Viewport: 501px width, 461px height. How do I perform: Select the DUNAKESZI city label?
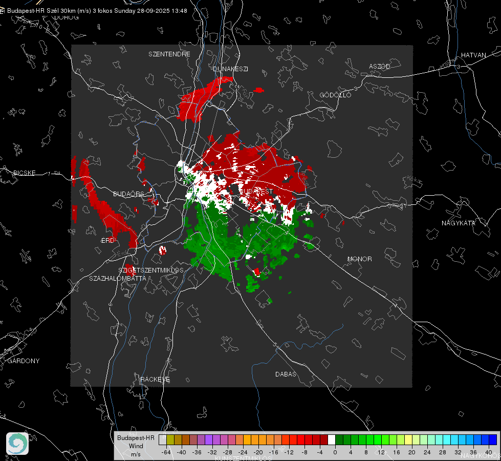(230, 69)
